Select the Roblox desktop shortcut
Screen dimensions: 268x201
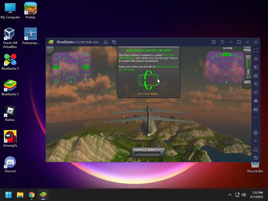(10, 114)
